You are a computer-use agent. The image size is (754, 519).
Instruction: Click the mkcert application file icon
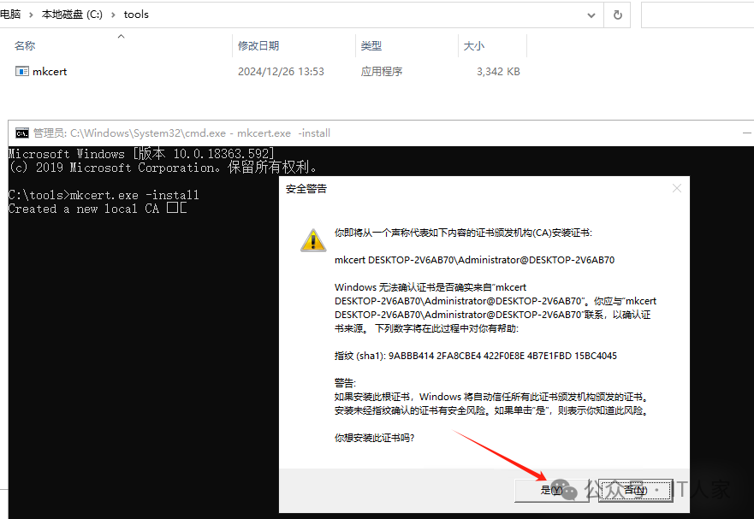[x=22, y=71]
